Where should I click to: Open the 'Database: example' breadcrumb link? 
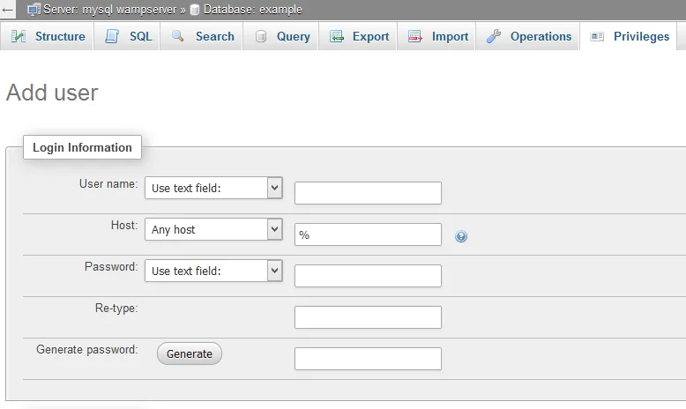[252, 10]
